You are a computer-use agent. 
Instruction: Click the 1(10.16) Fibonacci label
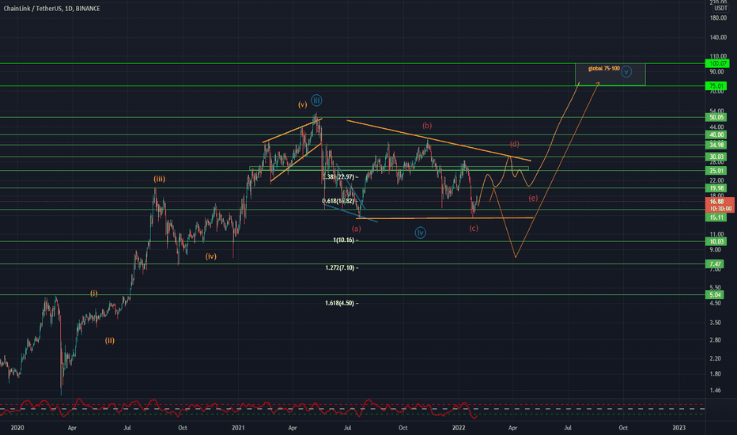click(343, 240)
